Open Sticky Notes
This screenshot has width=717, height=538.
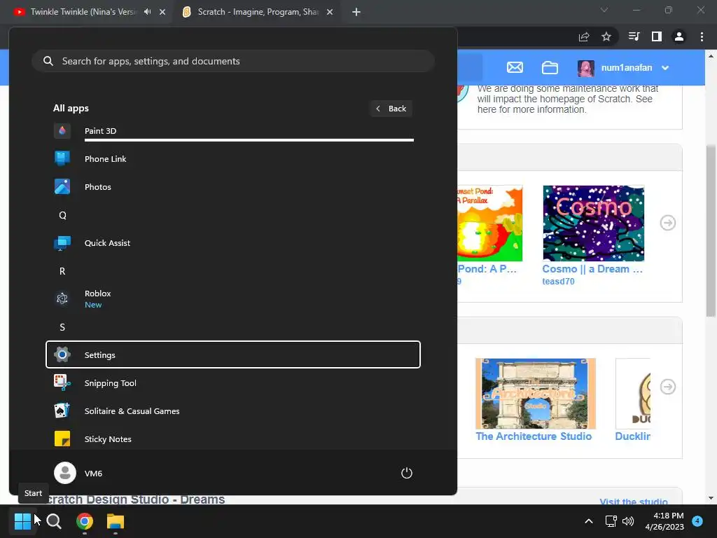coord(232,439)
